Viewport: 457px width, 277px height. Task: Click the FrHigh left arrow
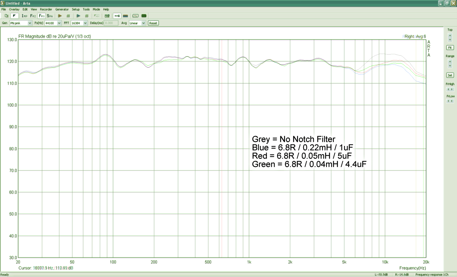(448, 89)
